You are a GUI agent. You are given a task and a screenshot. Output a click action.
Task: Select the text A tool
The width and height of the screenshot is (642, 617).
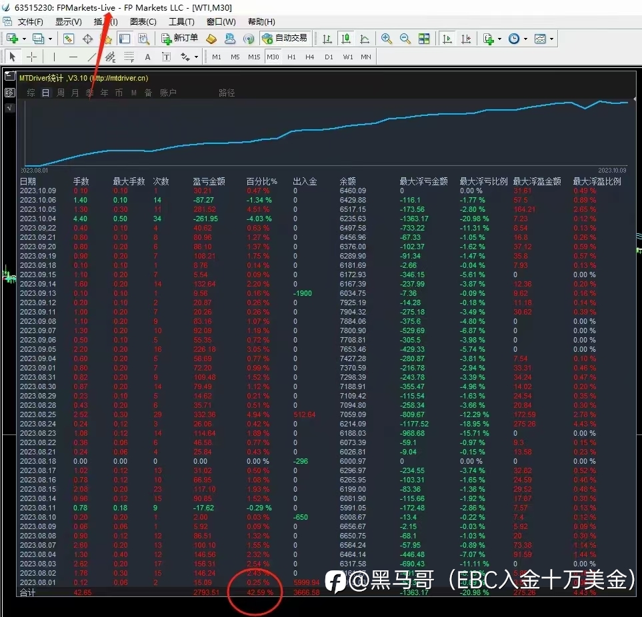pyautogui.click(x=148, y=57)
